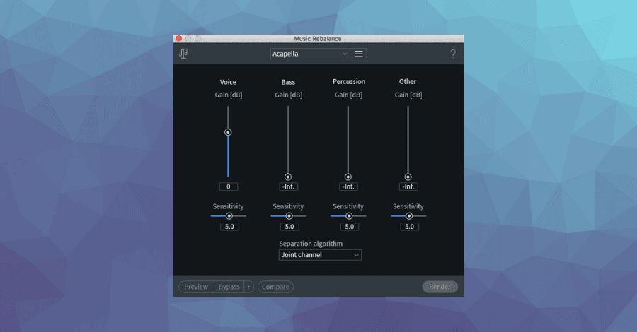The height and width of the screenshot is (332, 637).
Task: Select the Voice sensitivity 5.0 field
Action: (229, 227)
